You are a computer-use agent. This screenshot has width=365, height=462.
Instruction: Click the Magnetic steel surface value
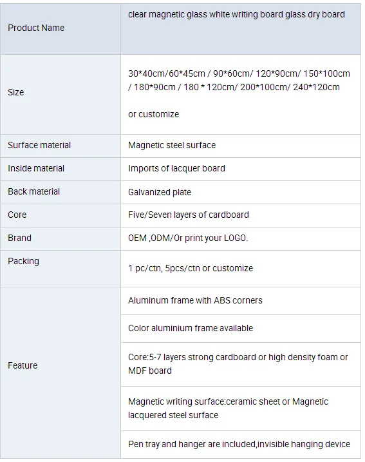(x=172, y=145)
